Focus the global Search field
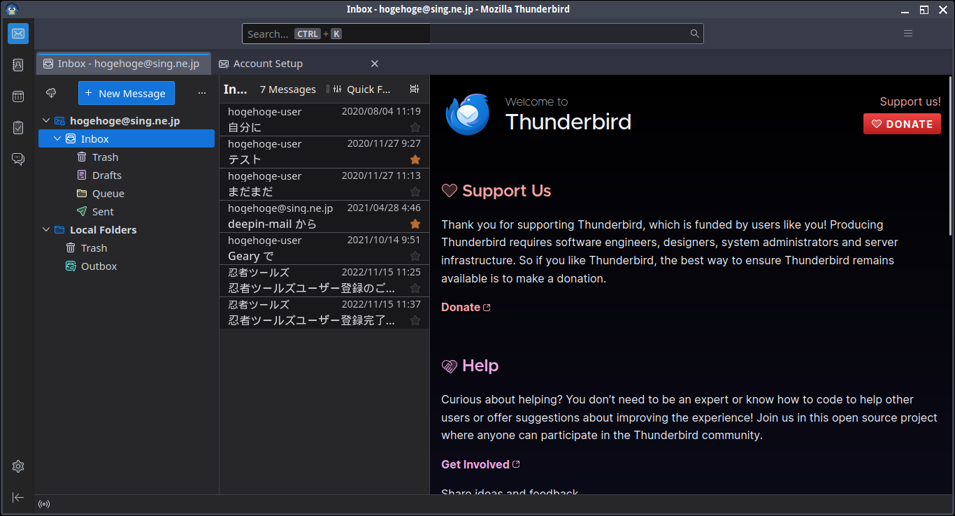955x516 pixels. point(473,34)
